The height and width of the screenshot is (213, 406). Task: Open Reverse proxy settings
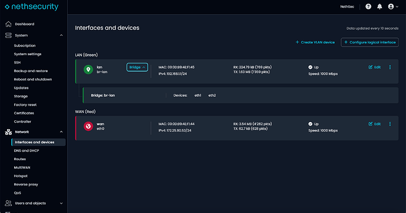[26, 185]
